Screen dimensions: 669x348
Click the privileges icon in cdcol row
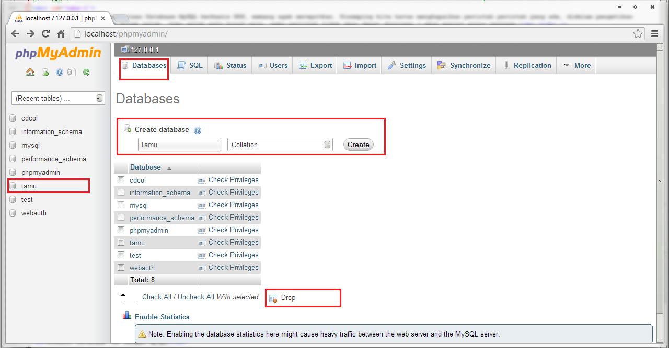202,180
